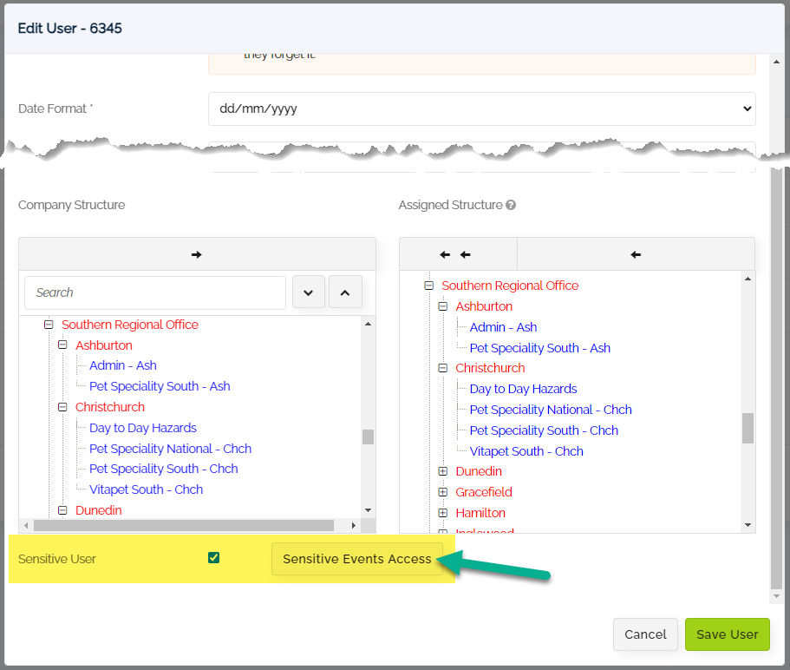This screenshot has height=670, width=790.
Task: Select Day to Day Hazards in company structure
Action: 142,428
